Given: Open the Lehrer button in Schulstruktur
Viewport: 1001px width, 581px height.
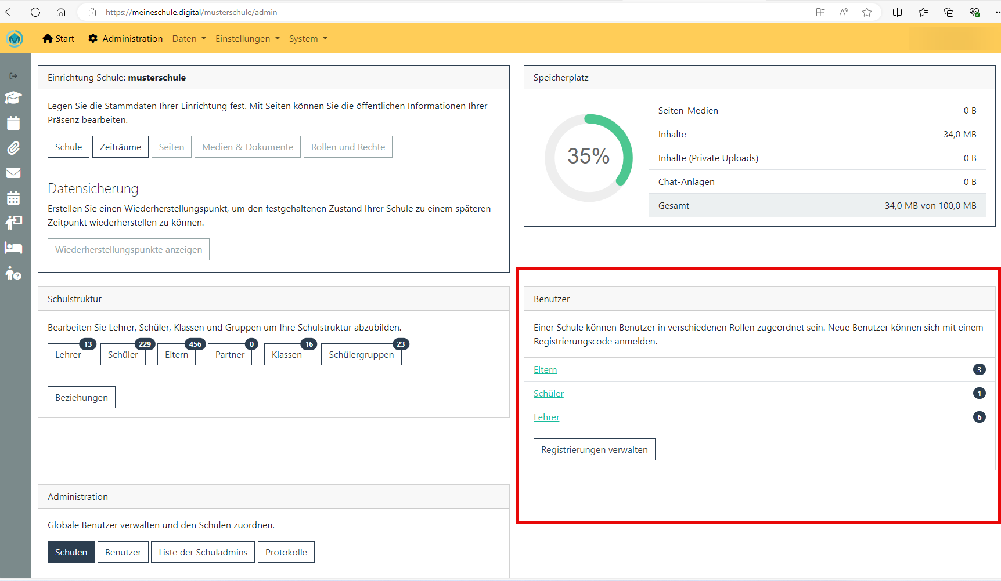Looking at the screenshot, I should point(68,354).
